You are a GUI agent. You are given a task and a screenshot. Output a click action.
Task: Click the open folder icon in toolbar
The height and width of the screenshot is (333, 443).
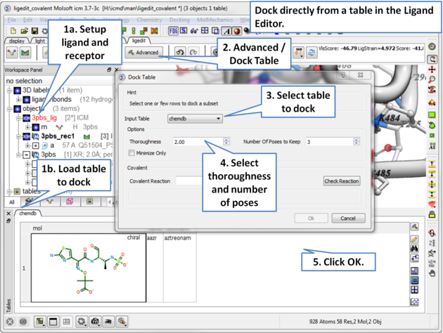coord(25,31)
